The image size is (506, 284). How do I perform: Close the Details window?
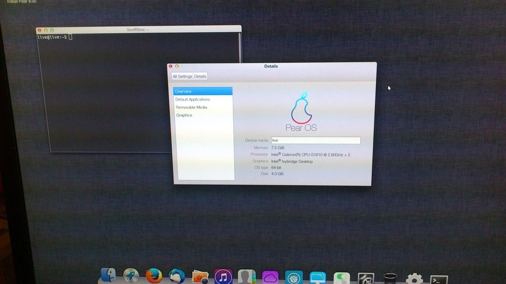tap(170, 67)
